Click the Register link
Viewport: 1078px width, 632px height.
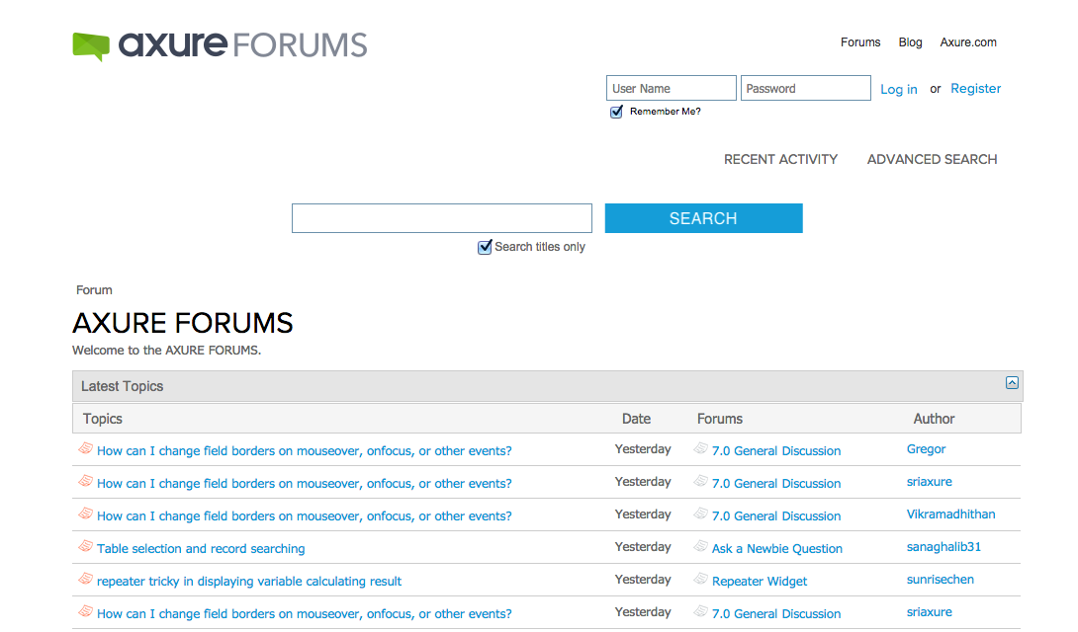pyautogui.click(x=975, y=88)
